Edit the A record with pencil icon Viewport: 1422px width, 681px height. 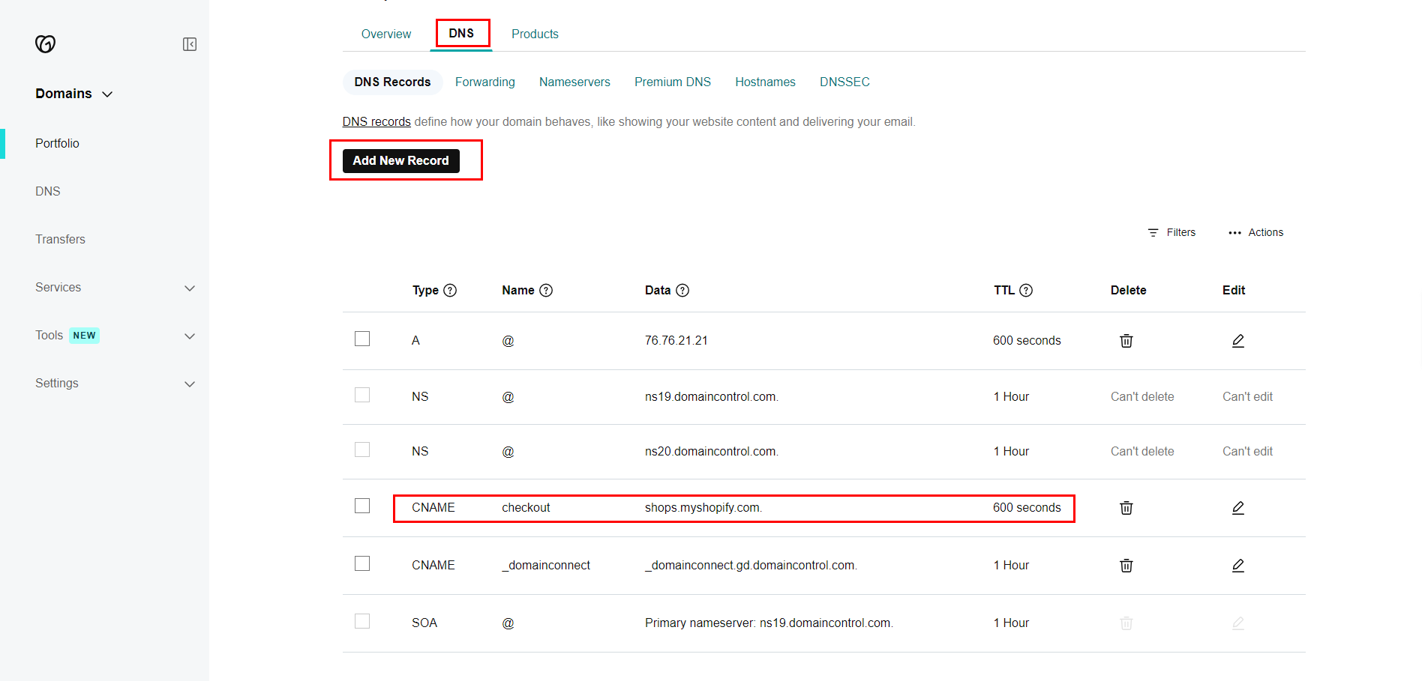(1237, 341)
